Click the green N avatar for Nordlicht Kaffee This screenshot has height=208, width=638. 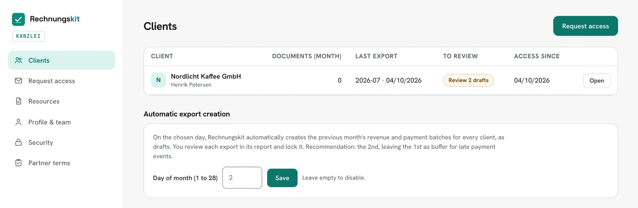click(158, 80)
